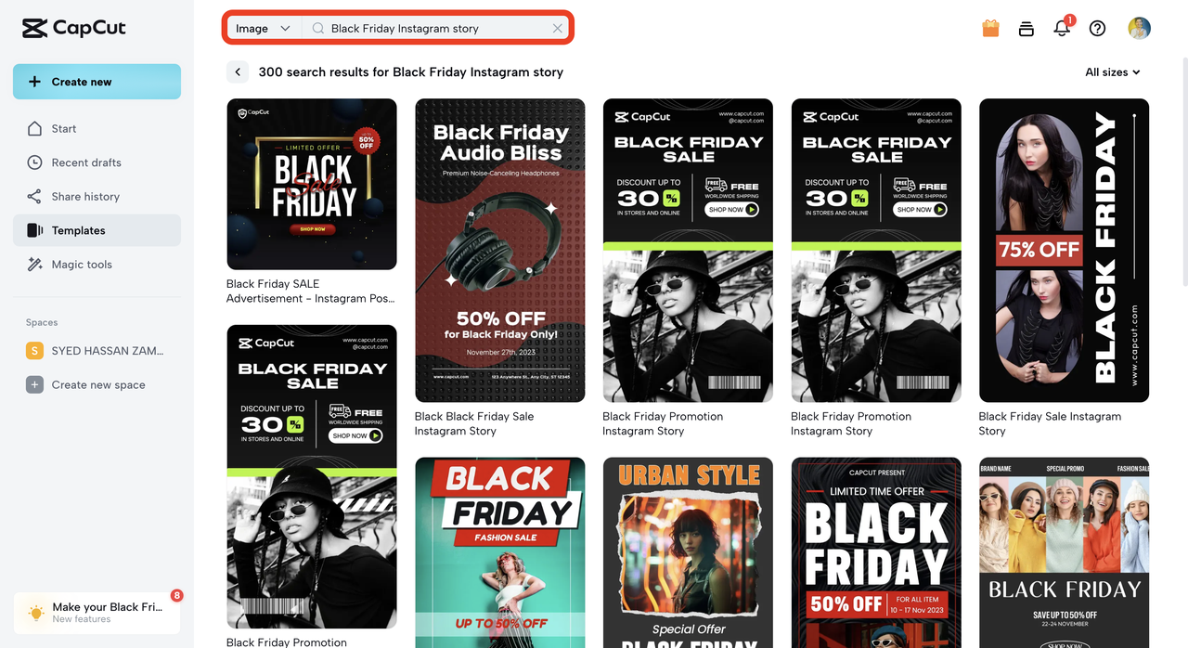Viewport: 1188px width, 648px height.
Task: Open the layers stack icon in header
Action: (x=1026, y=28)
